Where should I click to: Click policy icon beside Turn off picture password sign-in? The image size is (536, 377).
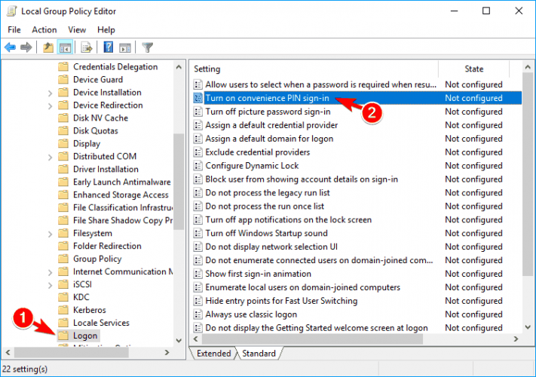click(198, 112)
